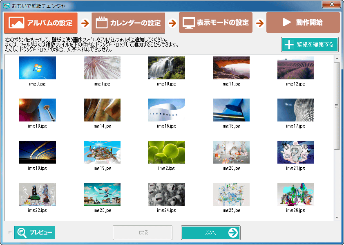Click the 壁紙を編集する button
344x245 pixels.
310,45
